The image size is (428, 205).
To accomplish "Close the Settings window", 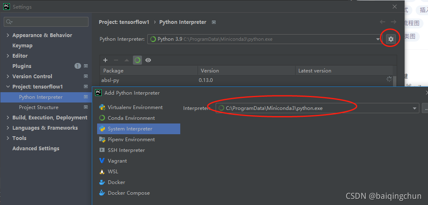I will pos(395,7).
